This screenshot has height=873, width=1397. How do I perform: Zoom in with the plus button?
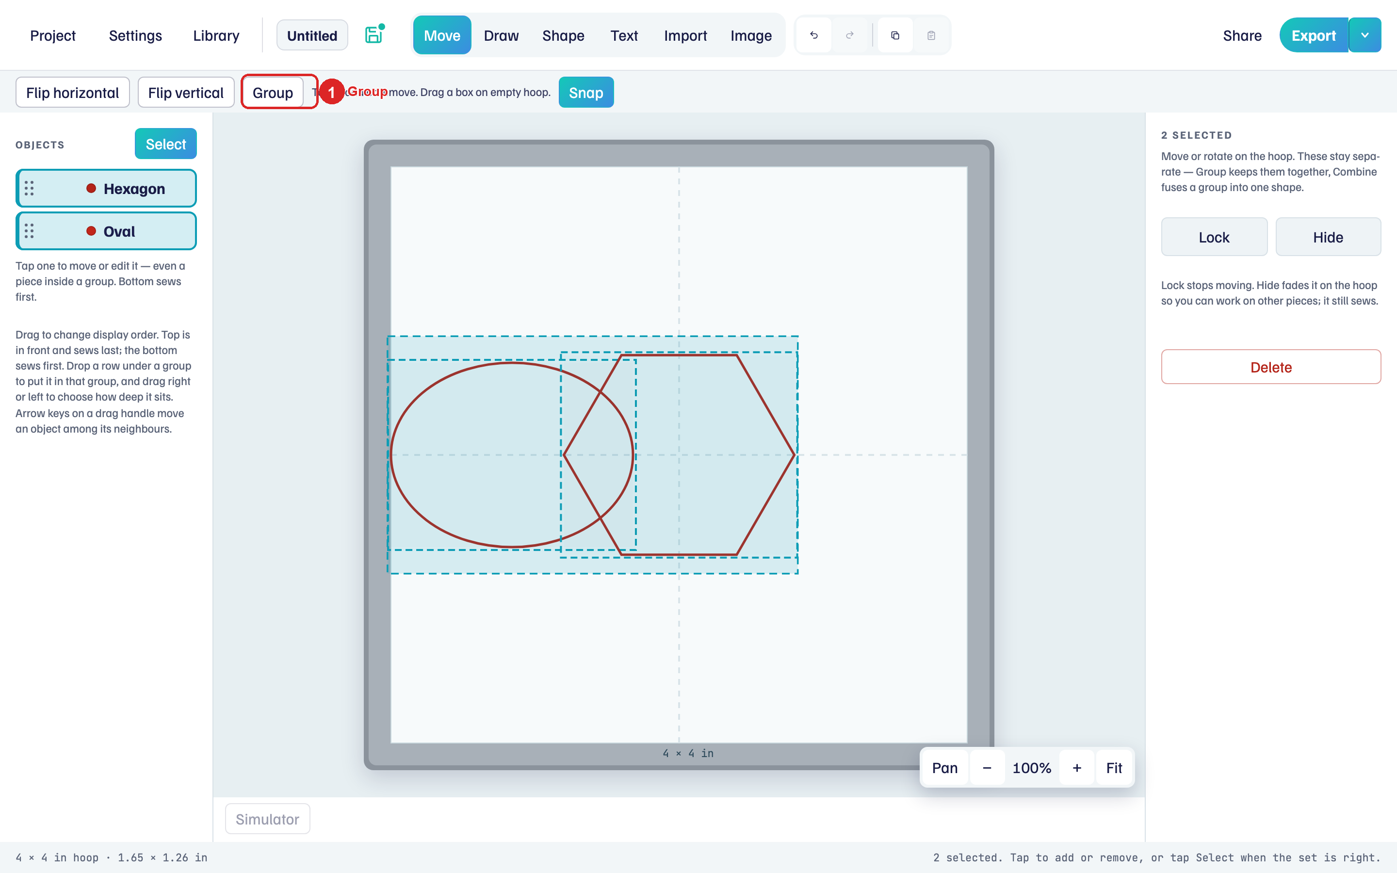point(1077,767)
